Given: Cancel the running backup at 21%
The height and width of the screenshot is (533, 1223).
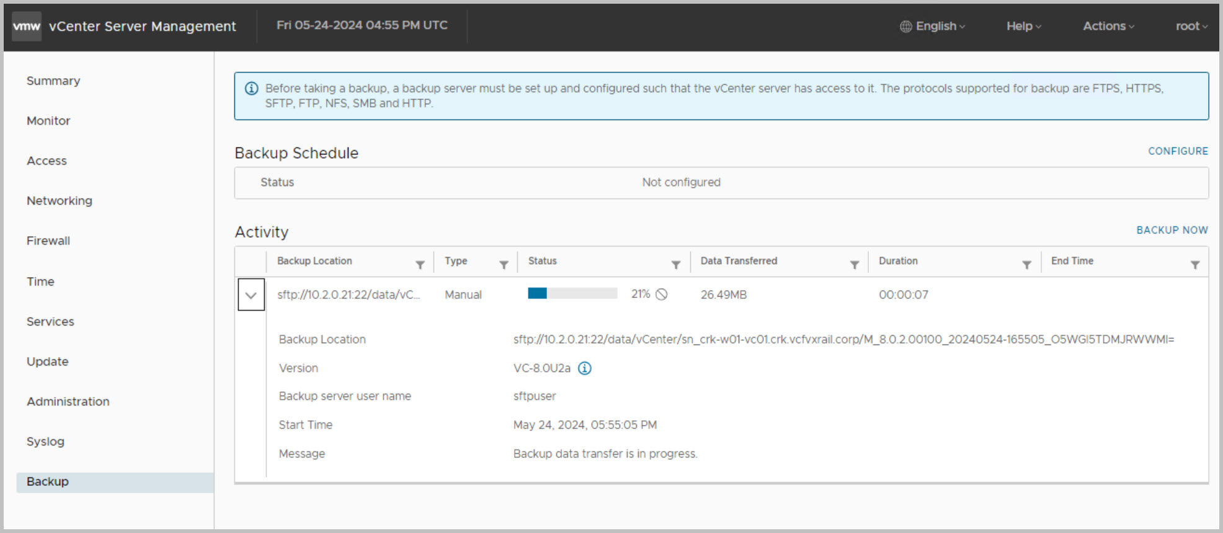Looking at the screenshot, I should pos(662,294).
